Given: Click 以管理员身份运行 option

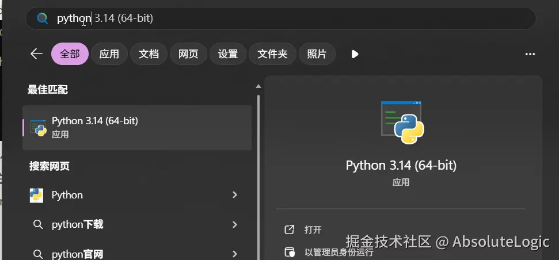Looking at the screenshot, I should [339, 252].
